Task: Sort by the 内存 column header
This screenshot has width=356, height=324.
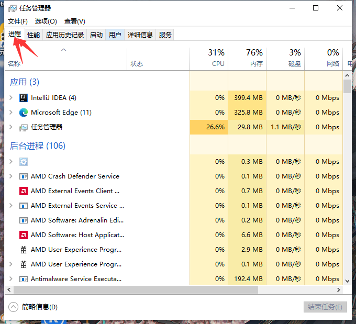Action: pos(247,59)
